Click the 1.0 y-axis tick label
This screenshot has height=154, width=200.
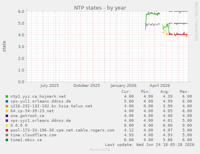(x=21, y=70)
